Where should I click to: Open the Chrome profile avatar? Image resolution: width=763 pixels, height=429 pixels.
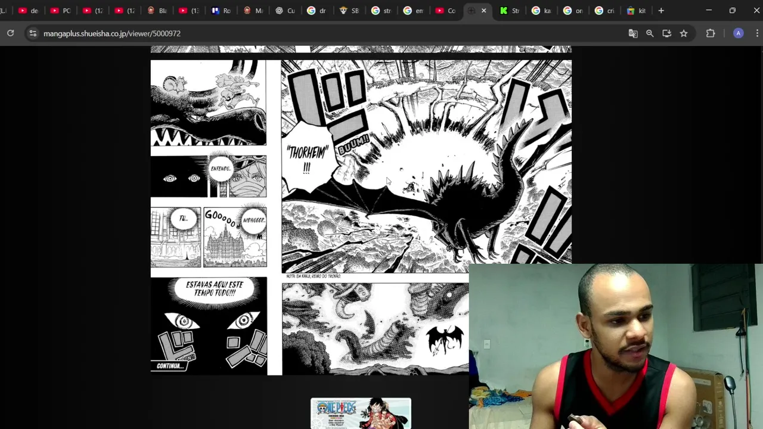click(x=738, y=33)
